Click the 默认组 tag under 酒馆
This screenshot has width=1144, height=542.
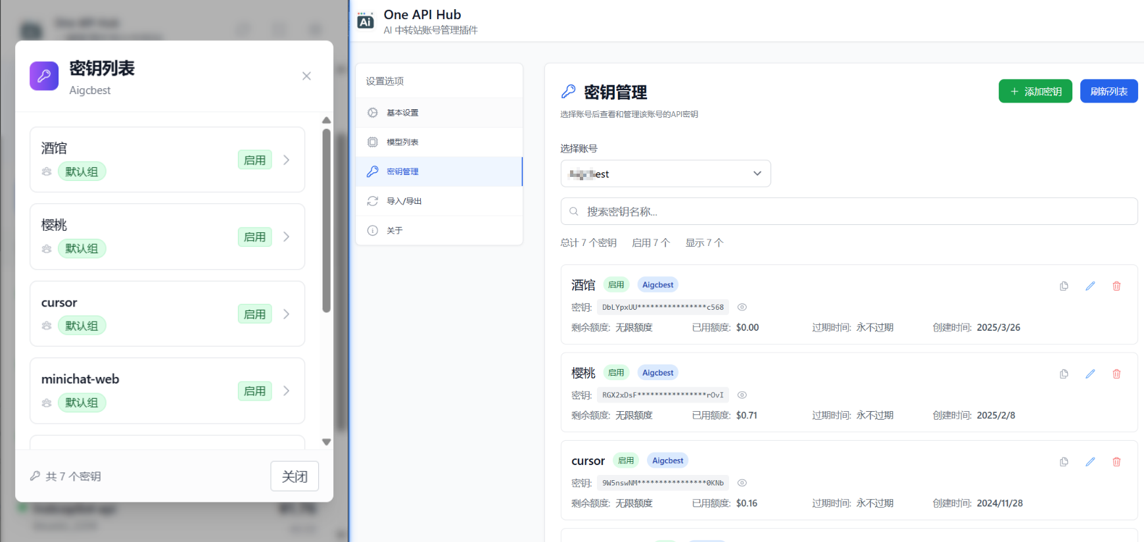coord(82,172)
